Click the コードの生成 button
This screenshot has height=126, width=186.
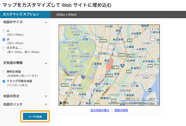tap(35, 117)
